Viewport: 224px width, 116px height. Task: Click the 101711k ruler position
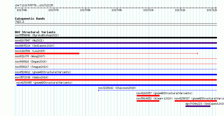point(180,10)
